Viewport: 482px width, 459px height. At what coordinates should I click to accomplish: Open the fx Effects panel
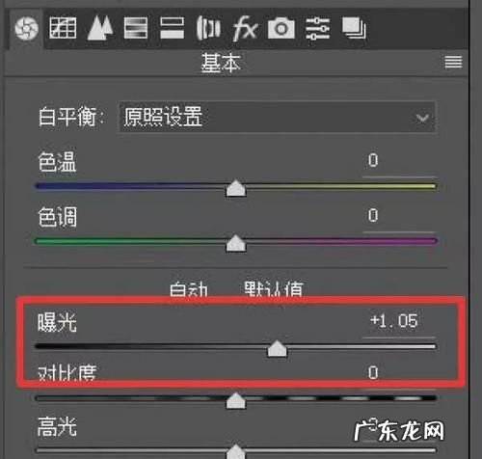[x=245, y=28]
